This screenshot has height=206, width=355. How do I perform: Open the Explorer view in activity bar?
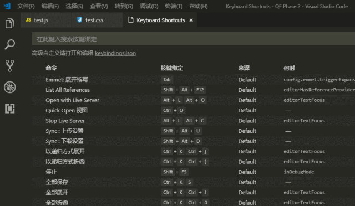coord(10,23)
